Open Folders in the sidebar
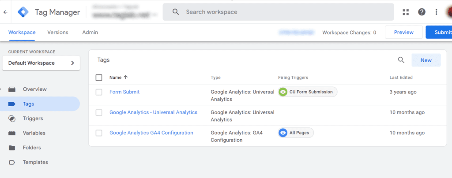Image resolution: width=452 pixels, height=178 pixels. click(32, 148)
